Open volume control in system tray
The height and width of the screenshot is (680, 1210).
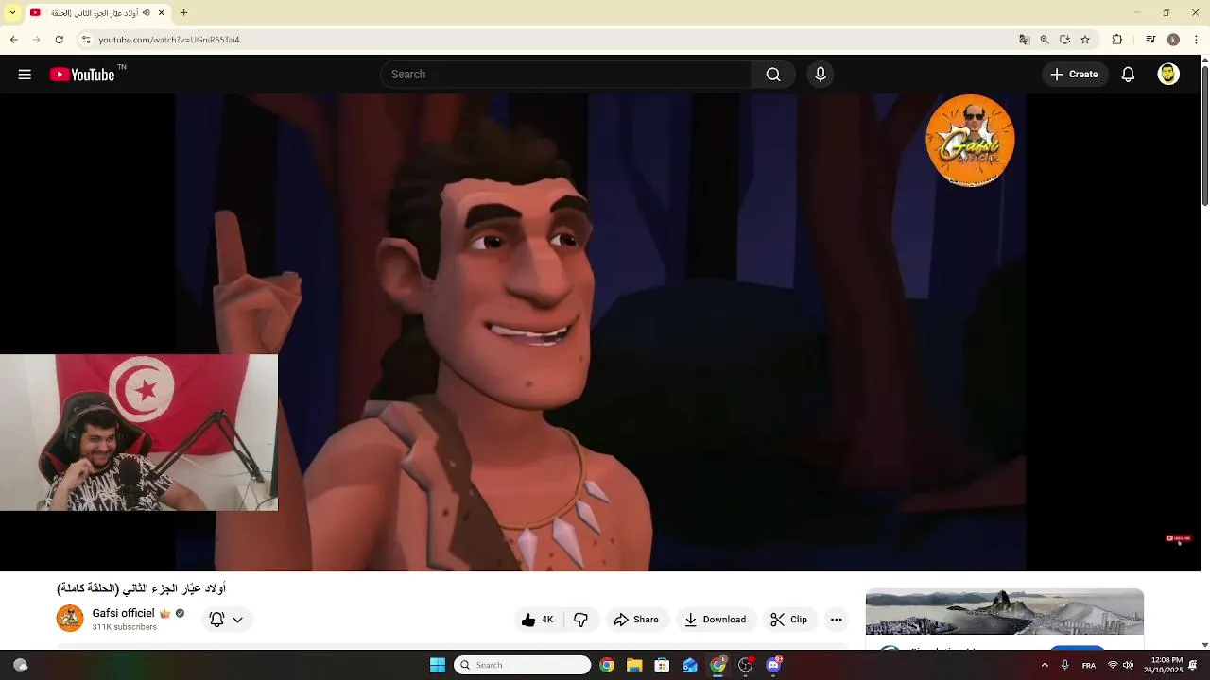tap(1128, 665)
